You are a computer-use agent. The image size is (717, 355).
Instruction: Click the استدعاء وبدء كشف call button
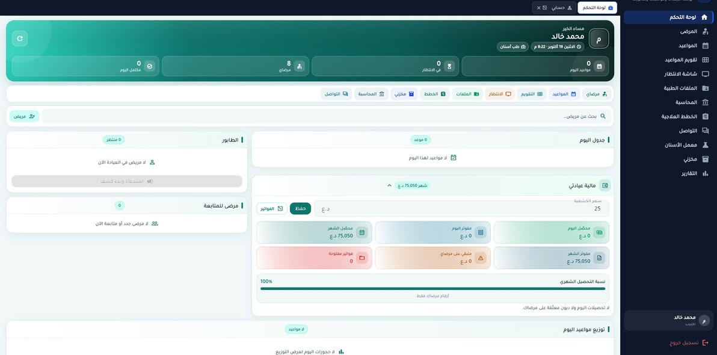point(127,181)
